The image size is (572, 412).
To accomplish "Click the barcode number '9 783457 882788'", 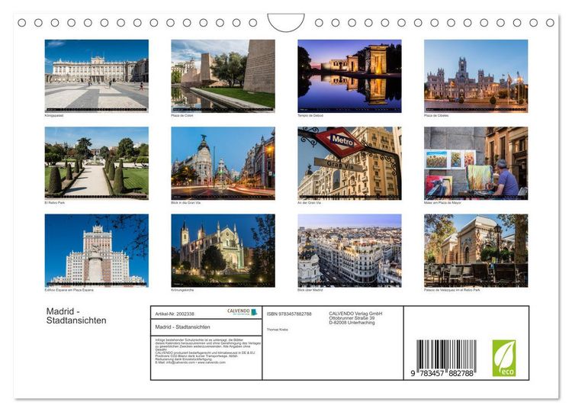I will tap(442, 373).
